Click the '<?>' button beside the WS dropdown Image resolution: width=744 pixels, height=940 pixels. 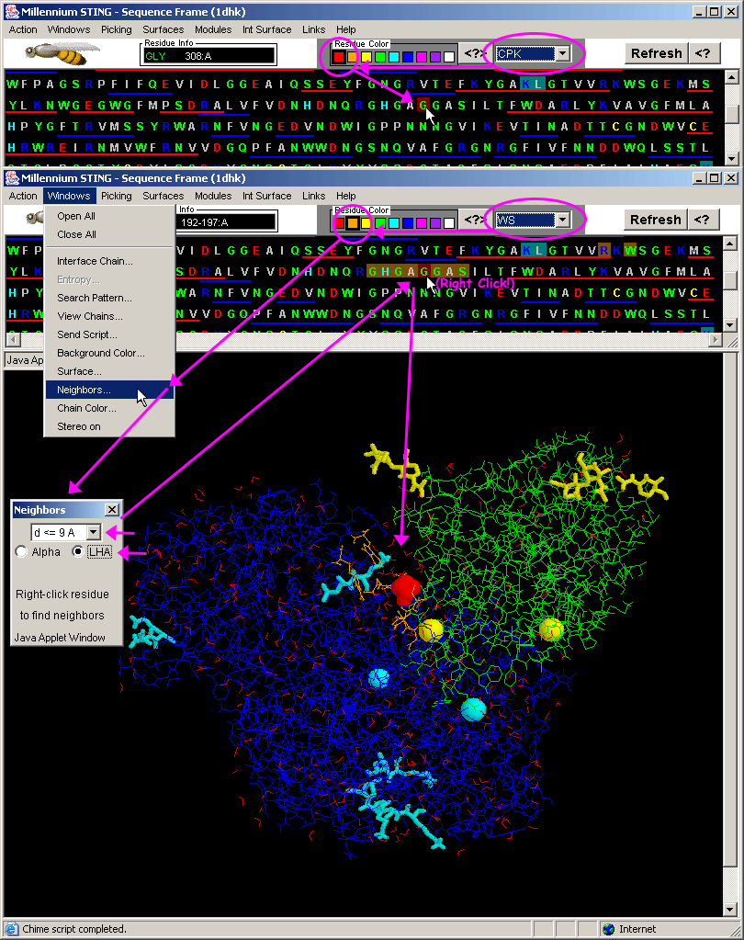coord(475,220)
